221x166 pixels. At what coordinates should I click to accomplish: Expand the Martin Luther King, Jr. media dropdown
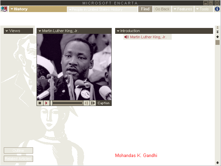(74, 31)
